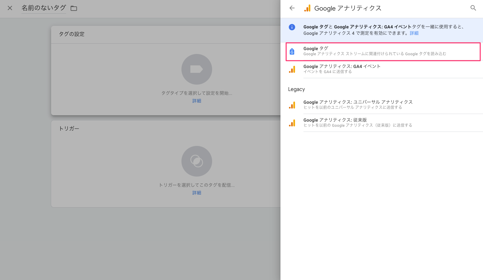Image resolution: width=483 pixels, height=280 pixels.
Task: Click 詳細 under タグタイプを選択して設定を開始
Action: (197, 101)
